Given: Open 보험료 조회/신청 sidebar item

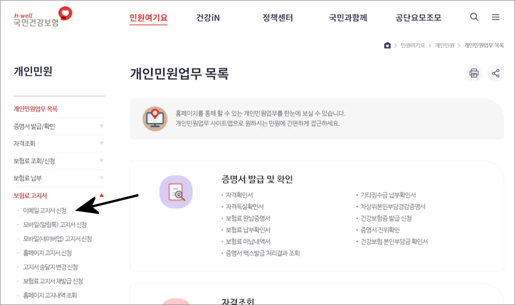Looking at the screenshot, I should tap(34, 161).
